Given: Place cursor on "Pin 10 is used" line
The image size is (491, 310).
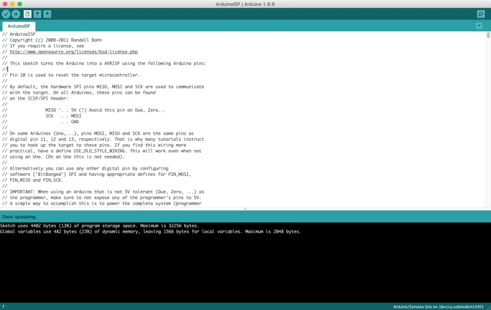Looking at the screenshot, I should (74, 75).
